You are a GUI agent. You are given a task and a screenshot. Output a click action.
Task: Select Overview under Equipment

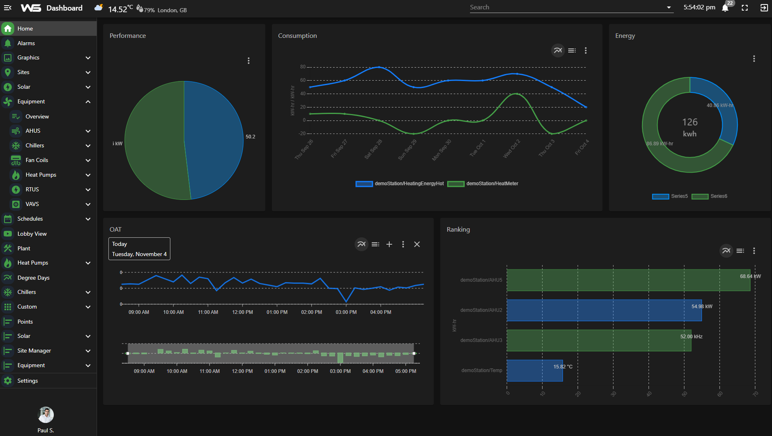37,116
